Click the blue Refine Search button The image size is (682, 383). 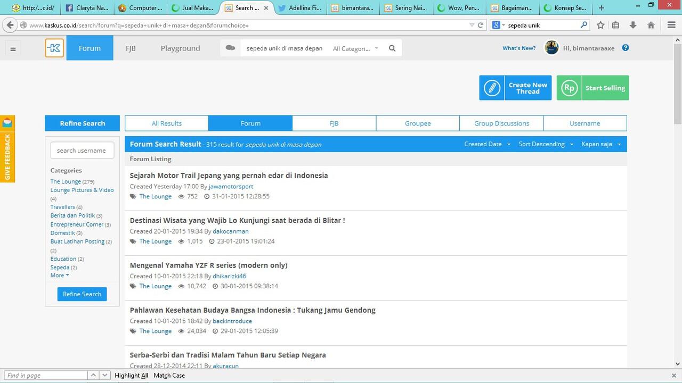tap(82, 294)
